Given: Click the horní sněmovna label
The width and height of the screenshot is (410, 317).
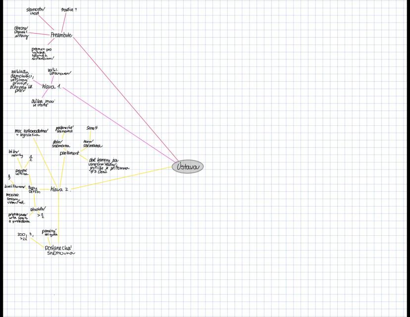Looking at the screenshot, I should click(x=92, y=144).
